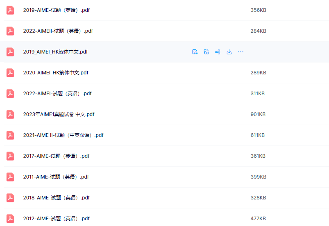Click PDF icon of 2019-AIME-试题（英语）.pdf
Viewport: 329px width, 226px height.
click(10, 10)
